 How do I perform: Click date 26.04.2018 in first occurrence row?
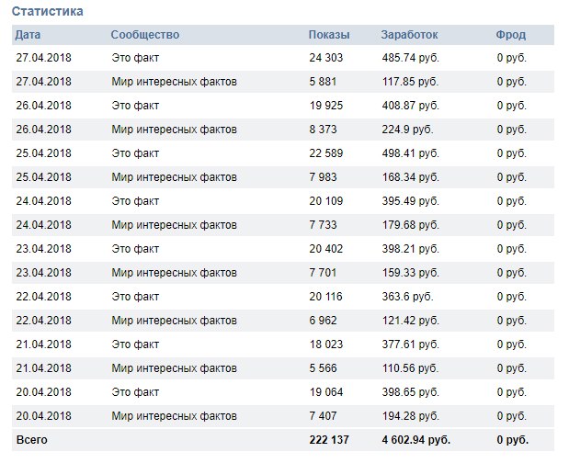click(43, 106)
